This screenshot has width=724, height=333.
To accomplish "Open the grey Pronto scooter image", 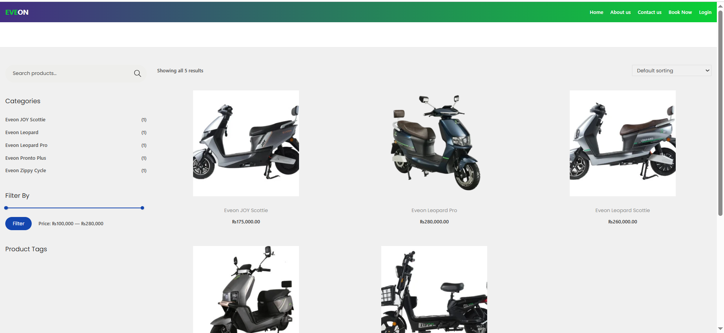I will [246, 289].
